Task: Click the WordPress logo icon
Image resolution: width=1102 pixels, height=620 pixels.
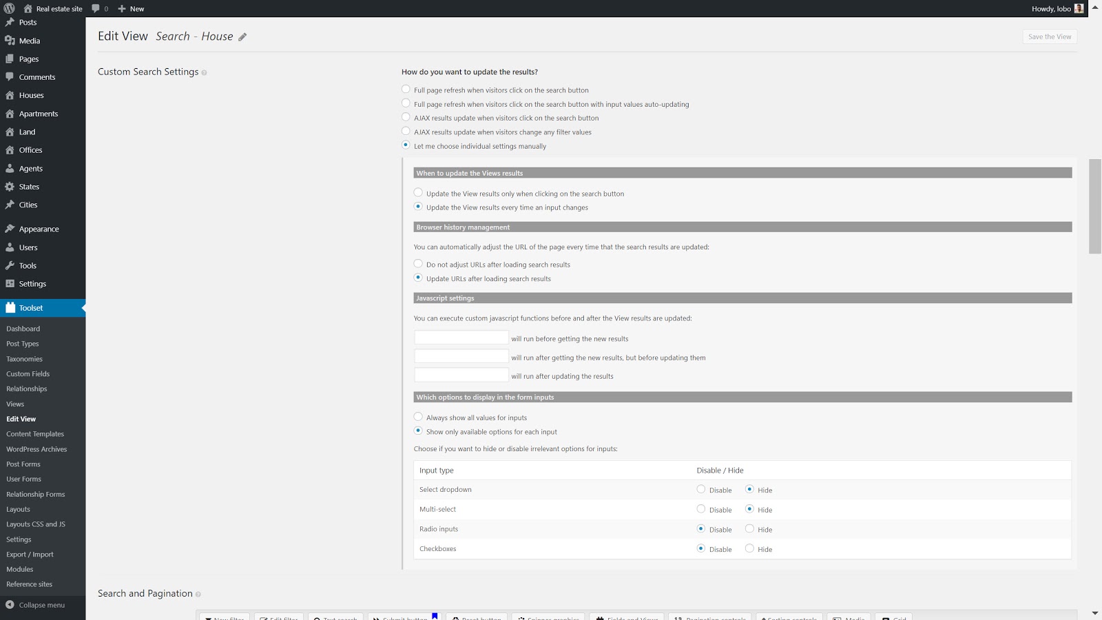Action: coord(9,8)
